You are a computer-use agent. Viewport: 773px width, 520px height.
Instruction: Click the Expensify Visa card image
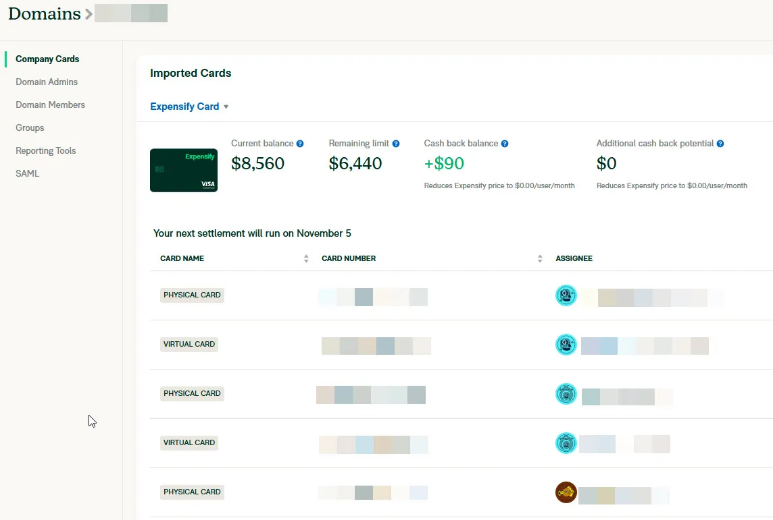pos(184,170)
